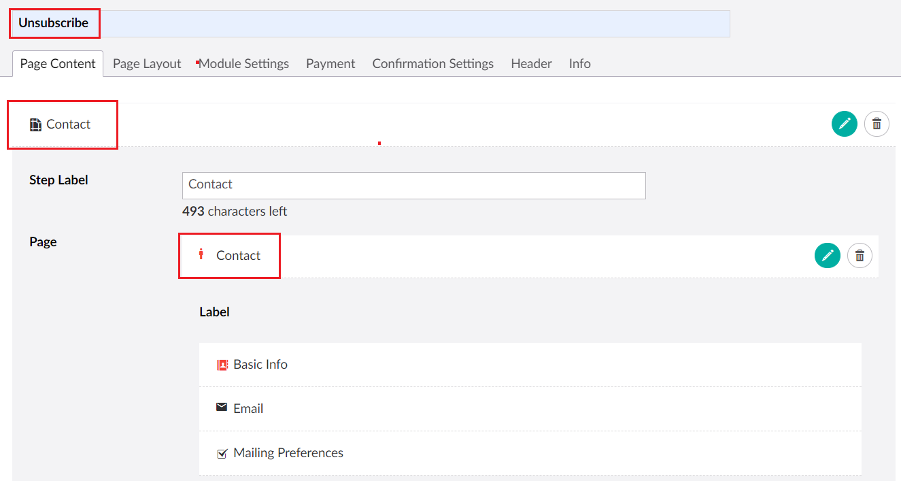Image resolution: width=901 pixels, height=481 pixels.
Task: Select the Header tab
Action: (531, 64)
